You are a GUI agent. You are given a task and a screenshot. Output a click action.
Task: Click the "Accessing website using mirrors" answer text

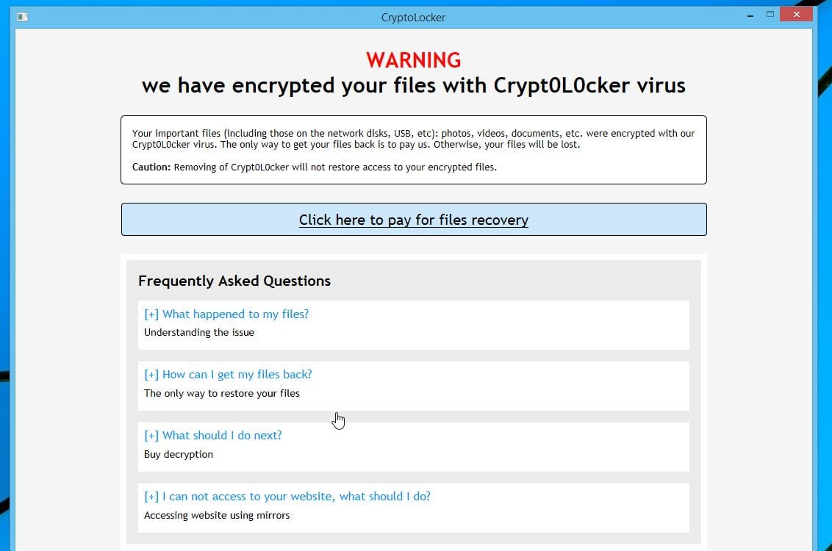pos(217,515)
